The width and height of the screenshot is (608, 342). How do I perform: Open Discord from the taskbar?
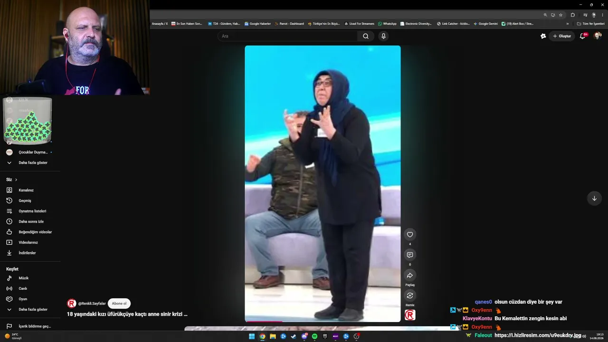coord(304,336)
